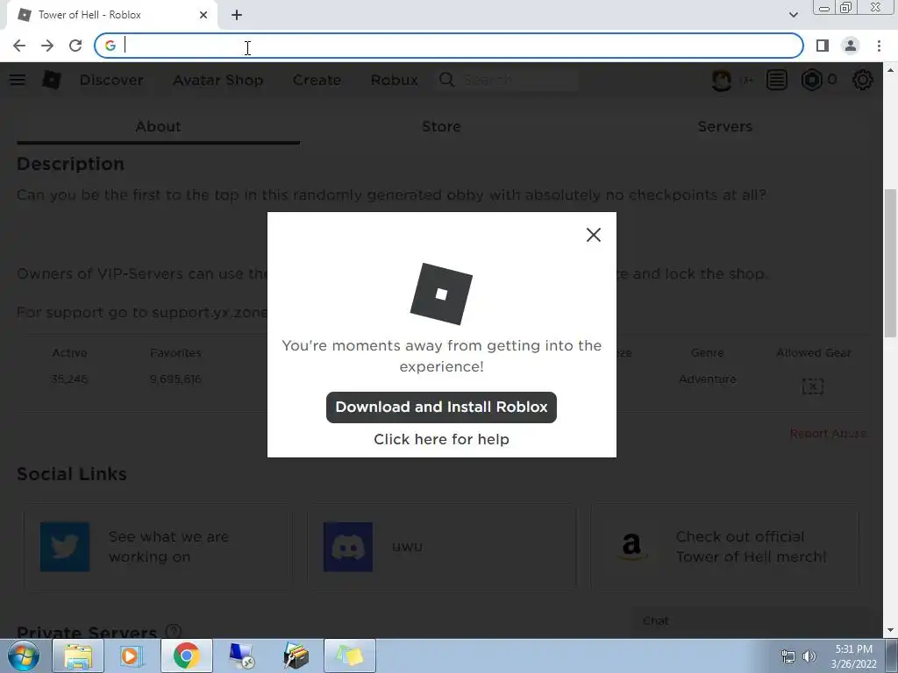Open Robux in Roblox navigation
This screenshot has height=673, width=898.
click(394, 80)
